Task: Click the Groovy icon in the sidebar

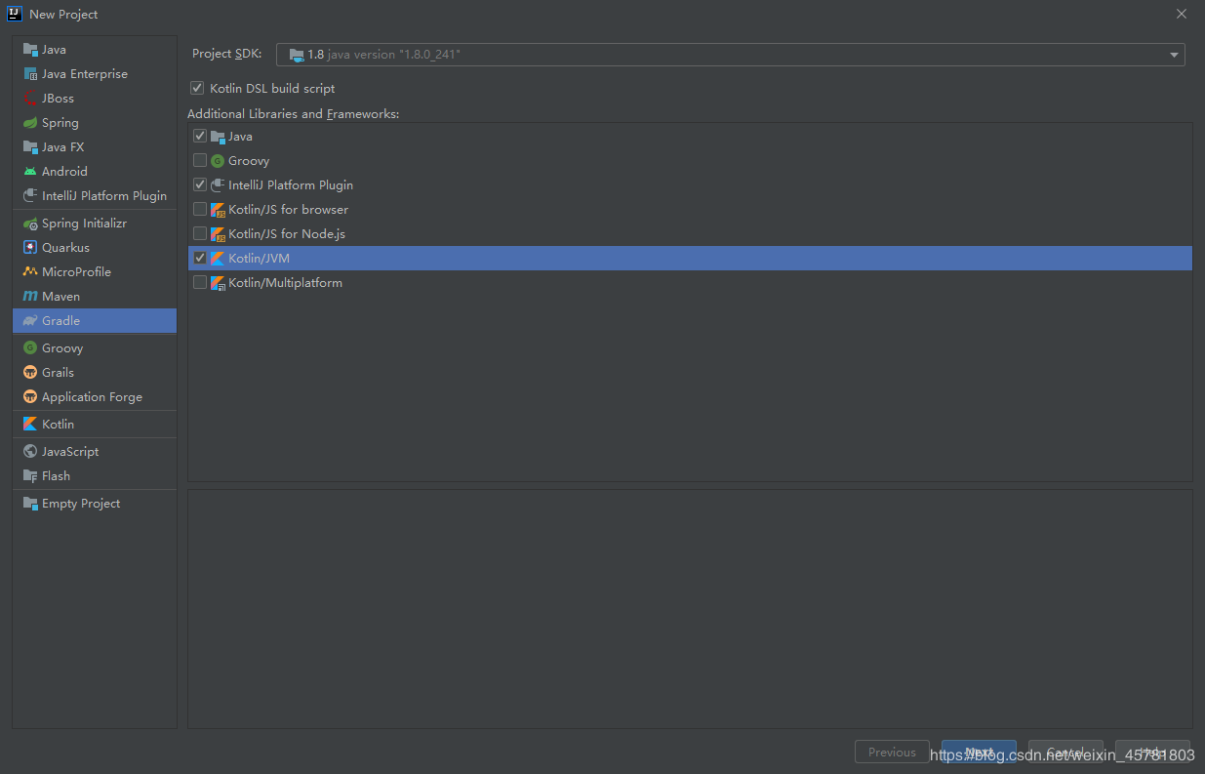Action: [30, 347]
